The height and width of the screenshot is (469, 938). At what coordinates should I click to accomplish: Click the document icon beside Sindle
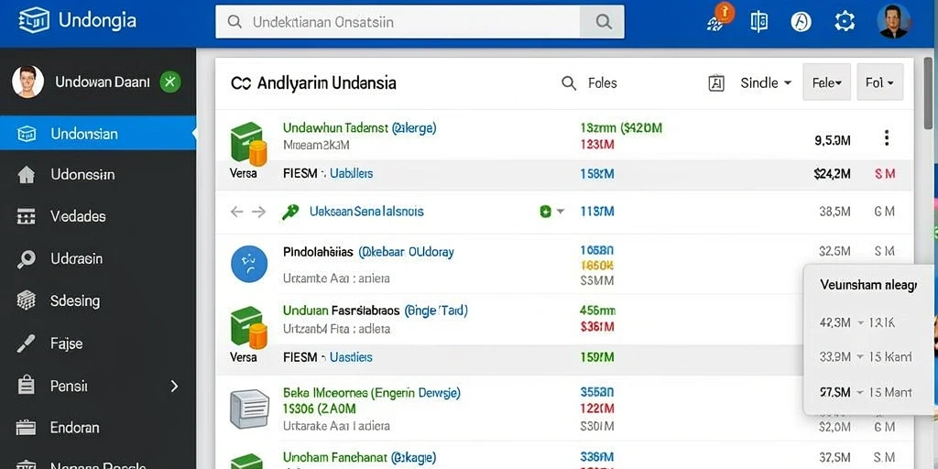click(716, 83)
